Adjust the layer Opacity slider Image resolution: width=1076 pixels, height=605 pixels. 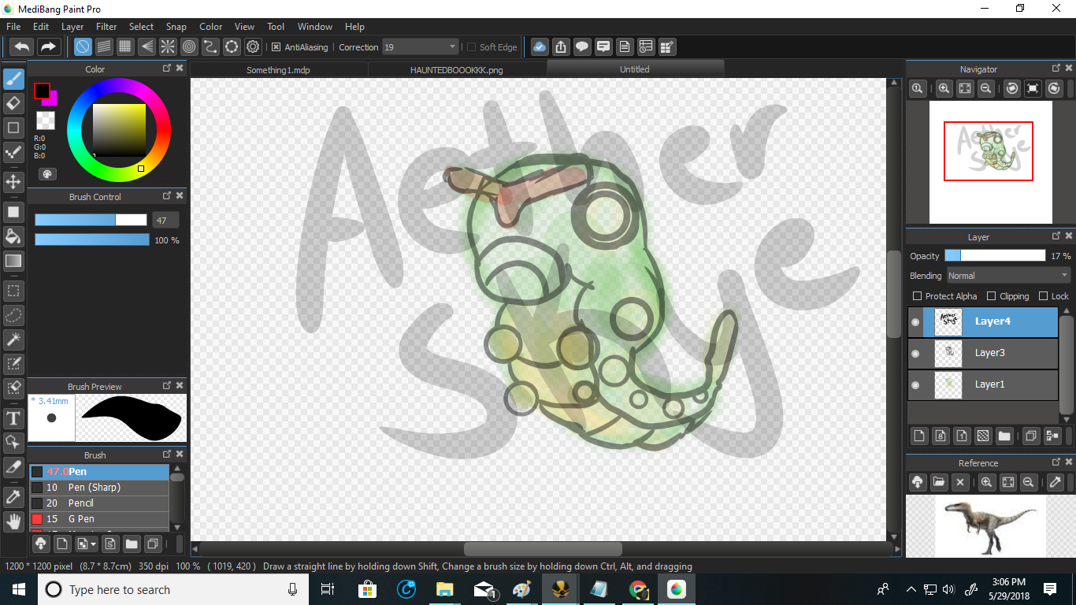click(x=995, y=255)
